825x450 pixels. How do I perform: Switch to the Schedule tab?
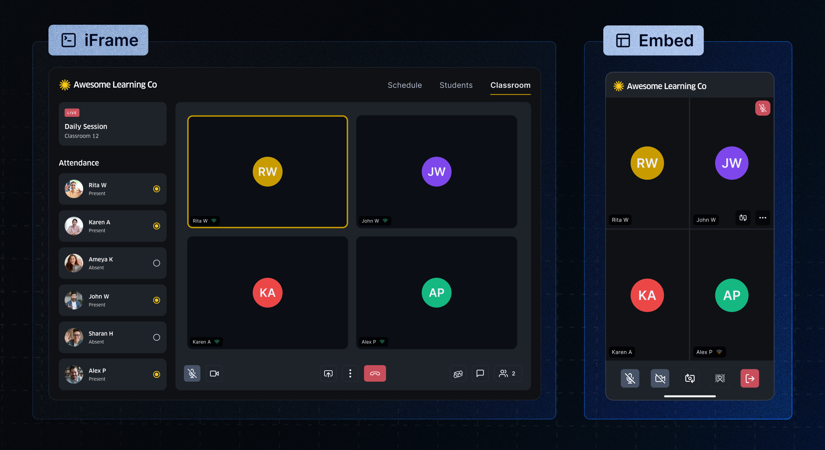pyautogui.click(x=405, y=85)
